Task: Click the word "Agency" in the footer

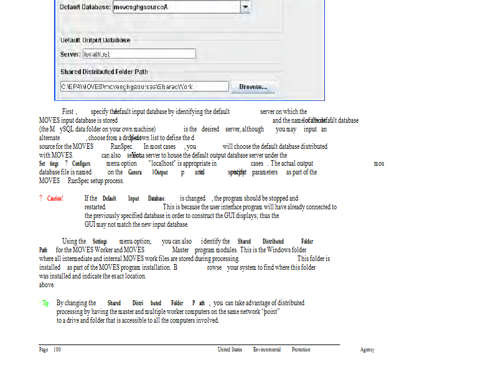Action: click(x=367, y=349)
